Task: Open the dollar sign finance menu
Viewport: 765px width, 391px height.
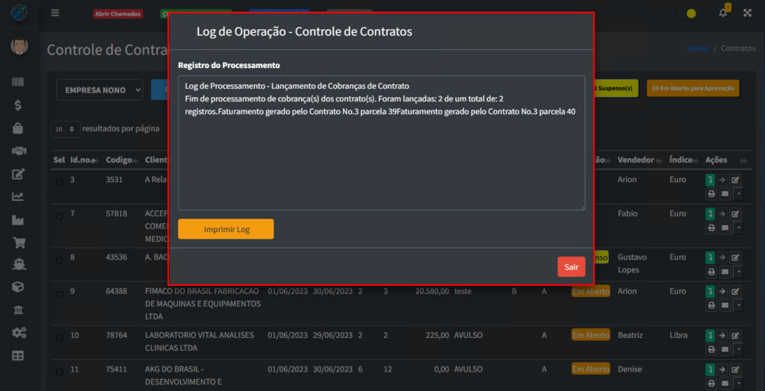Action: click(19, 105)
